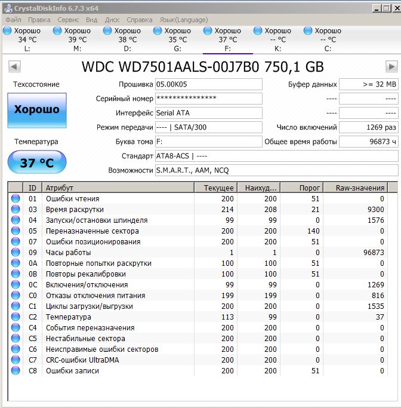Select disk G: status orb
401x408 pixels.
[158, 30]
